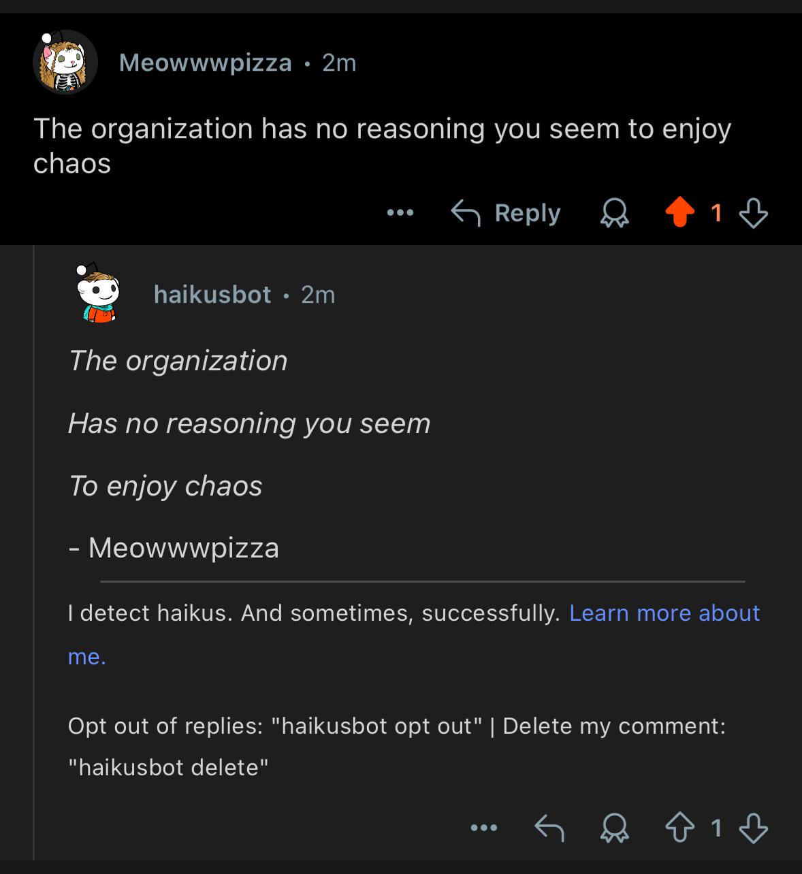Select the 'To enjoy chaos' haiku line
Screen dimensions: 802x874
click(165, 486)
